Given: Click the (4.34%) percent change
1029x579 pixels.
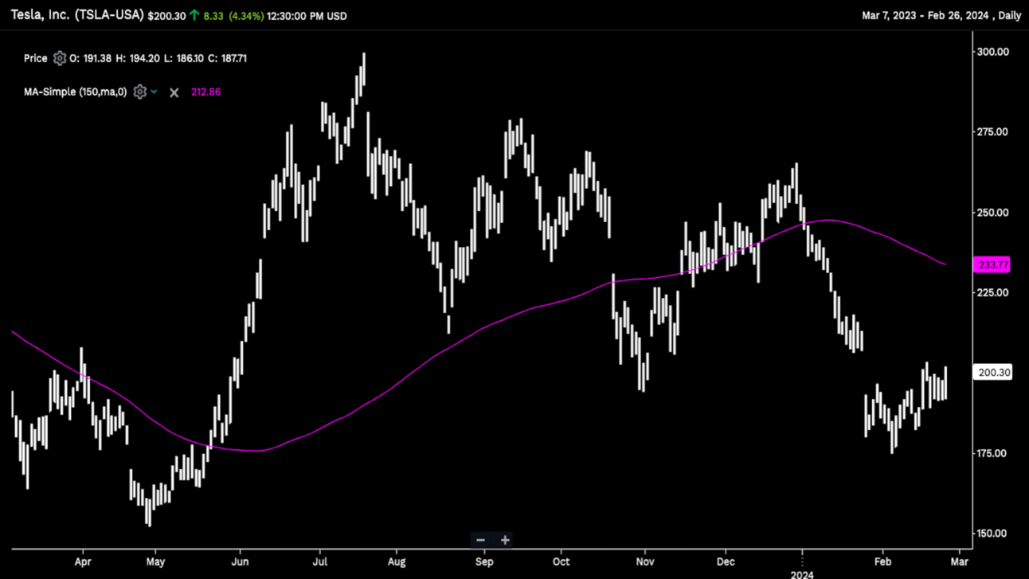Looking at the screenshot, I should tap(246, 16).
